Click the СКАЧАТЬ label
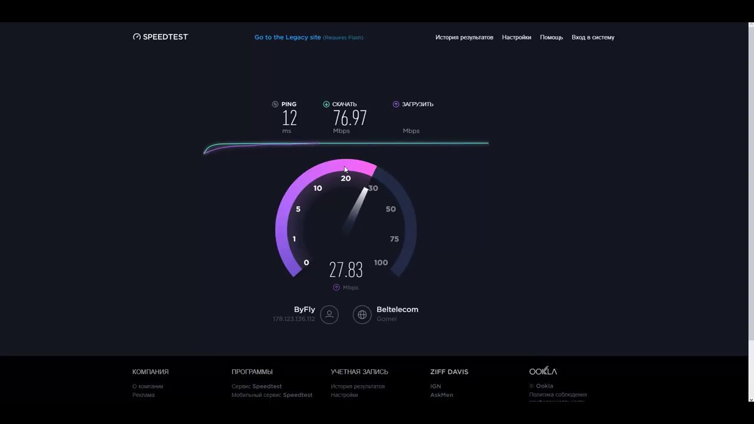 point(345,104)
